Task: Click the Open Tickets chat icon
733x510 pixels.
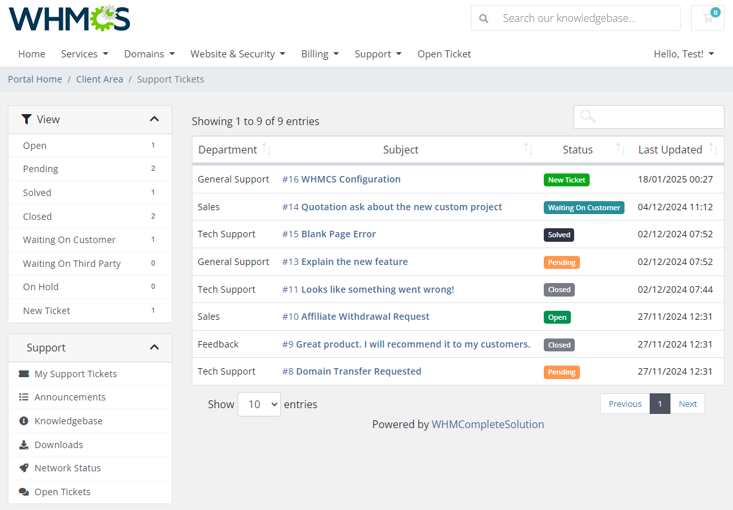Action: [x=24, y=492]
